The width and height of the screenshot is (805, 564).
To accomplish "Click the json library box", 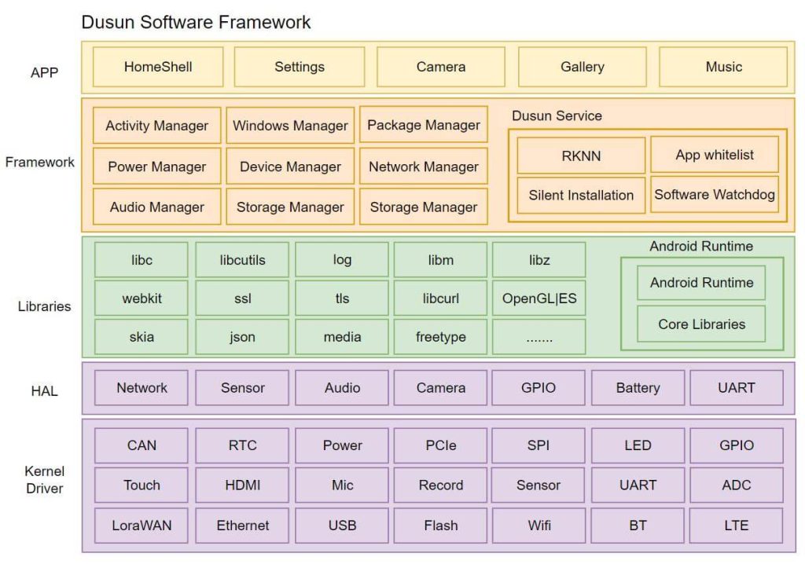I will [x=242, y=337].
